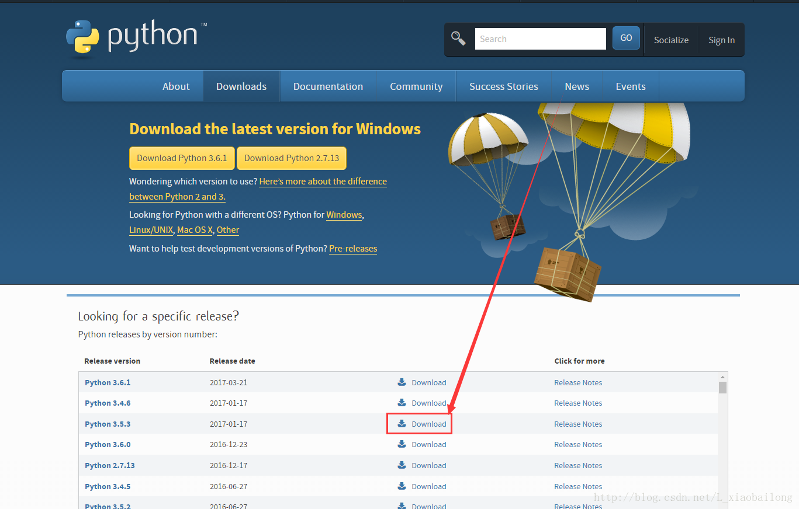This screenshot has height=509, width=799.
Task: Open the Documentation menu
Action: point(328,86)
